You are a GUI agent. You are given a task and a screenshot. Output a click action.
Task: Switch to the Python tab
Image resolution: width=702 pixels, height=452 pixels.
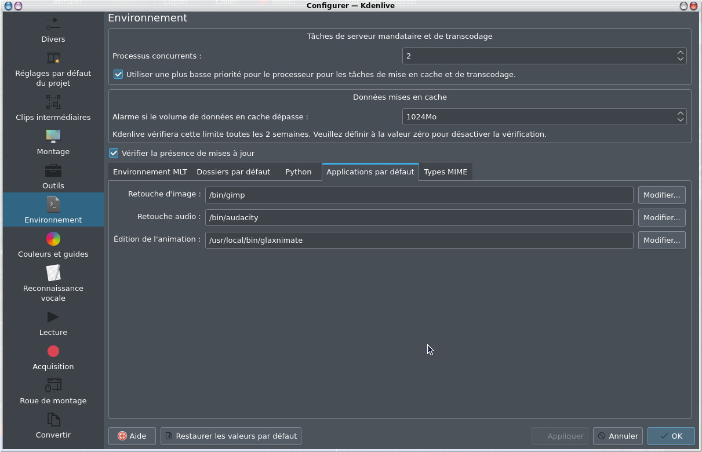298,172
